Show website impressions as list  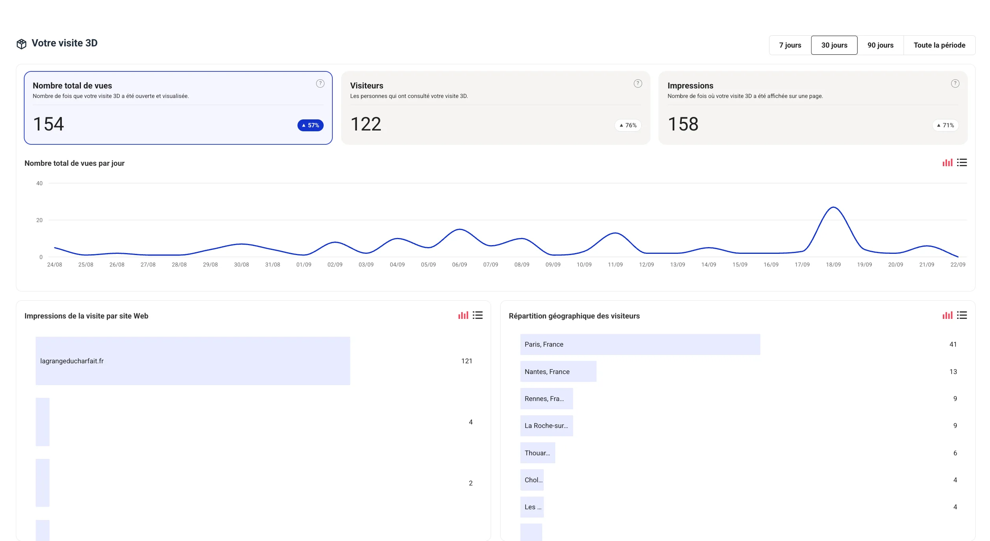pos(478,315)
